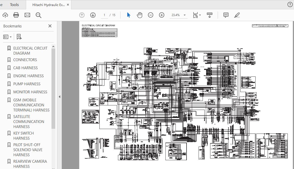Enable the Highlight text tool
Screen dimensions: 294x169
(x=237, y=15)
